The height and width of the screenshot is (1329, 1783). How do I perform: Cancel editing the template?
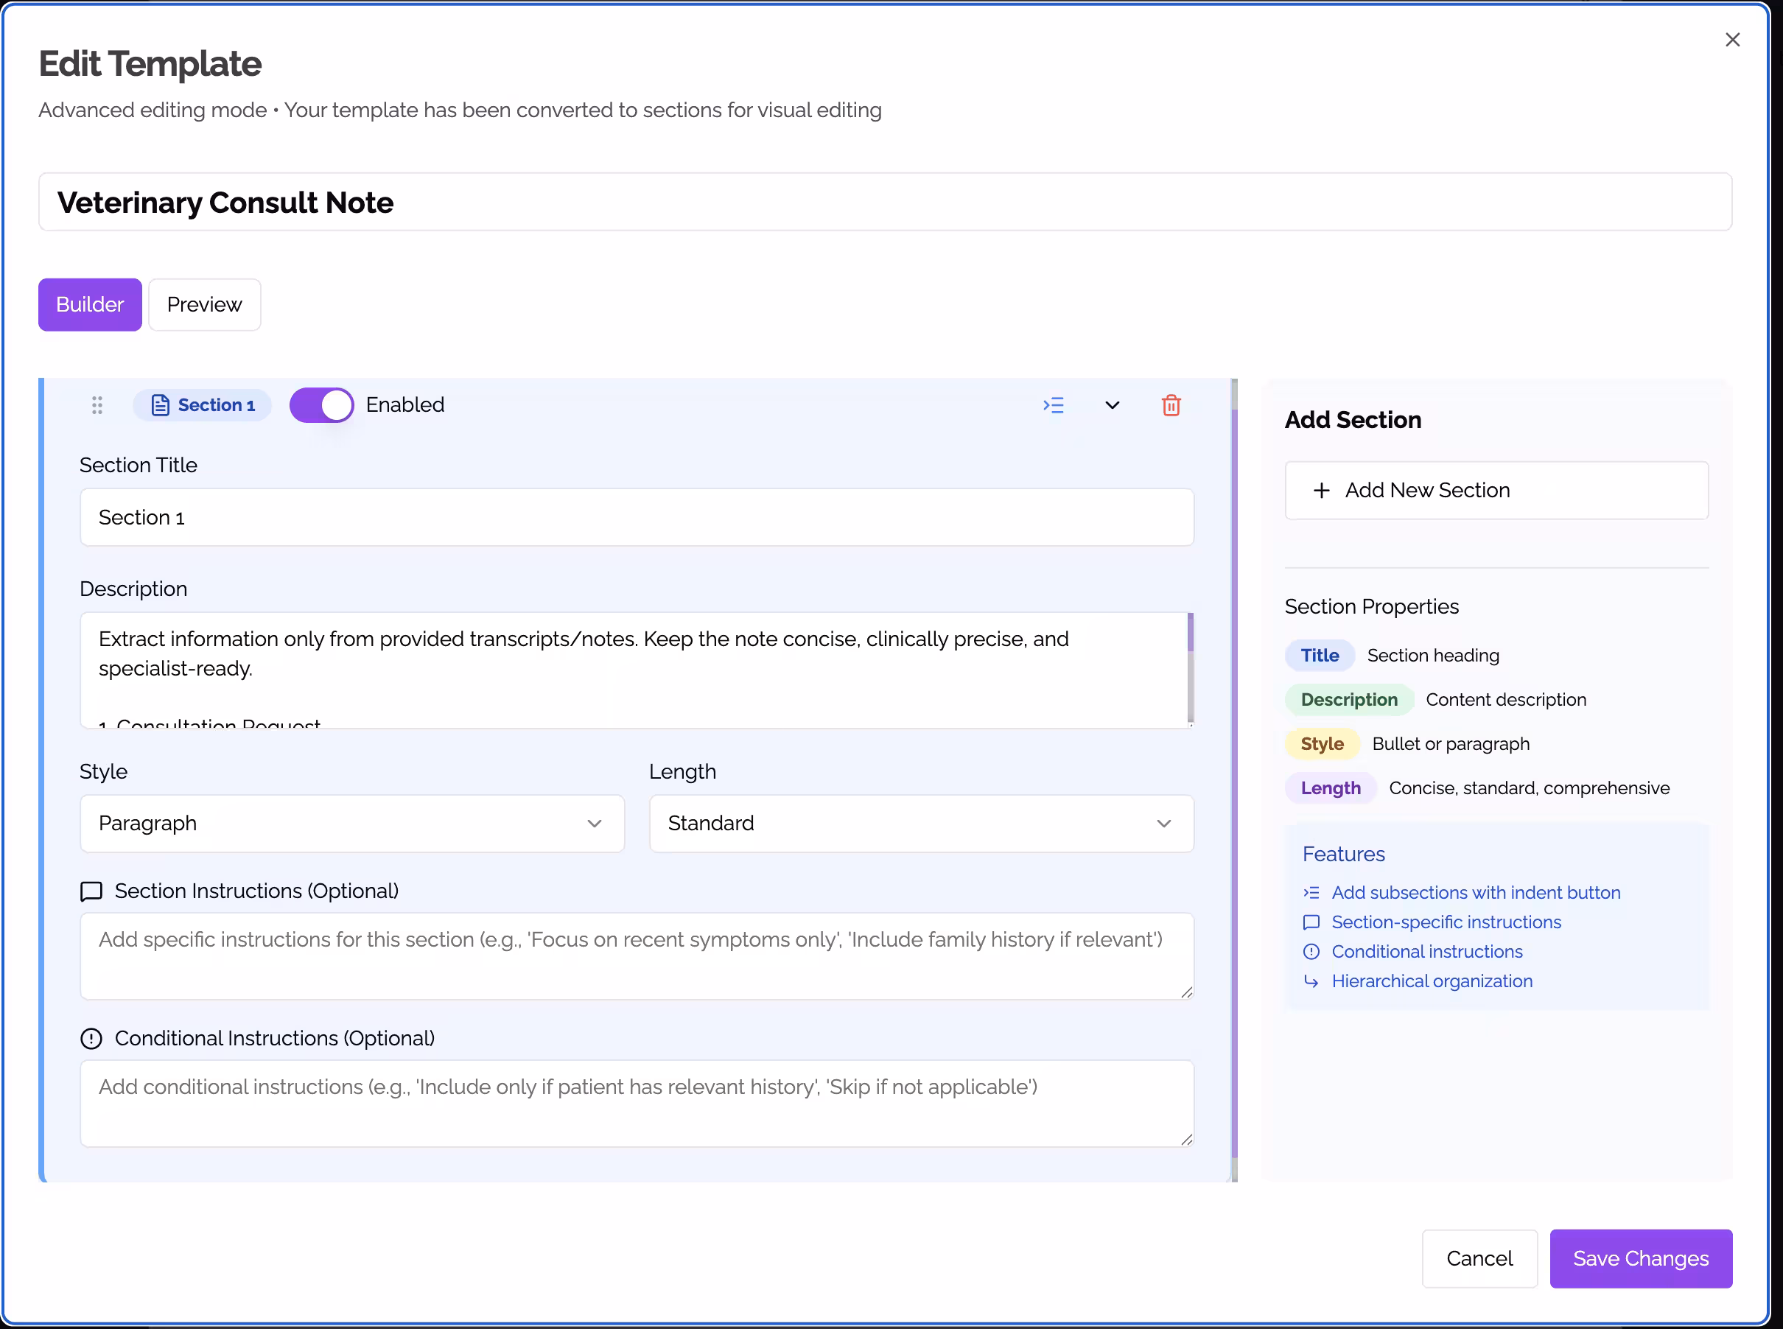point(1479,1258)
